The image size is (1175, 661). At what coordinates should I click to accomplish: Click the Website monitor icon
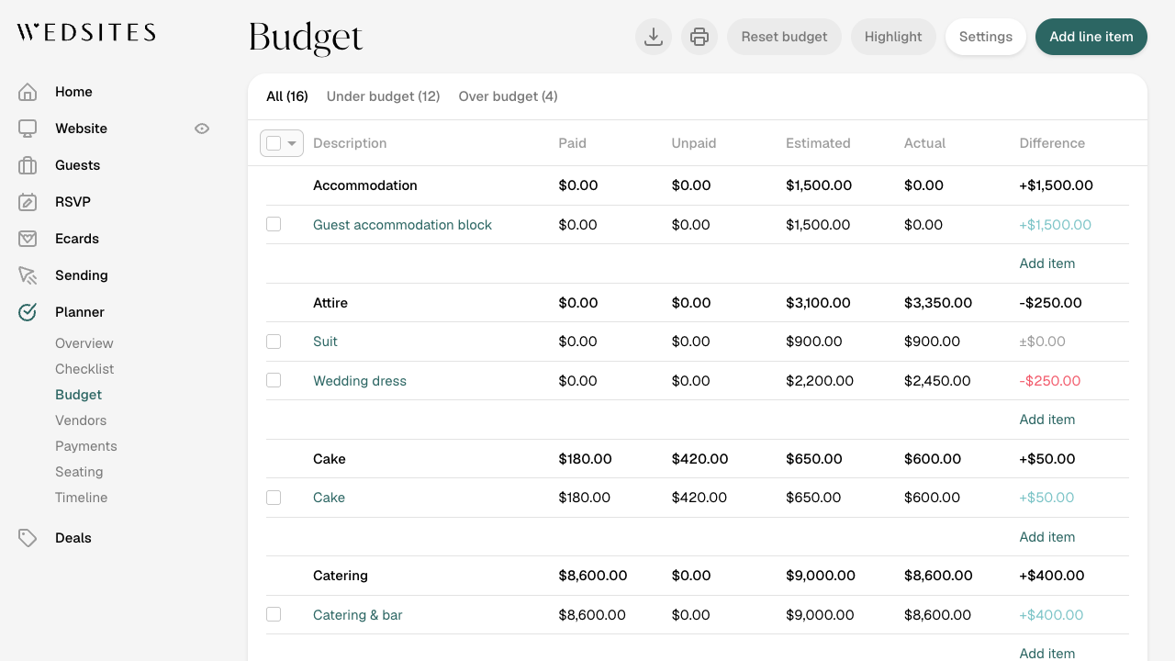click(28, 129)
